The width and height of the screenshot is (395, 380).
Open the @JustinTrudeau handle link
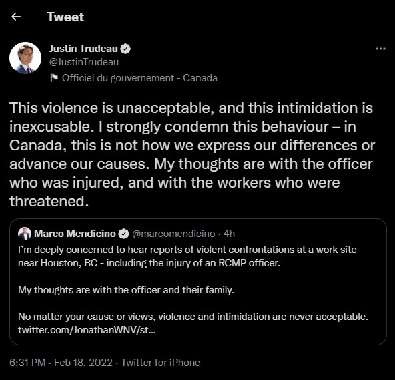click(x=84, y=62)
